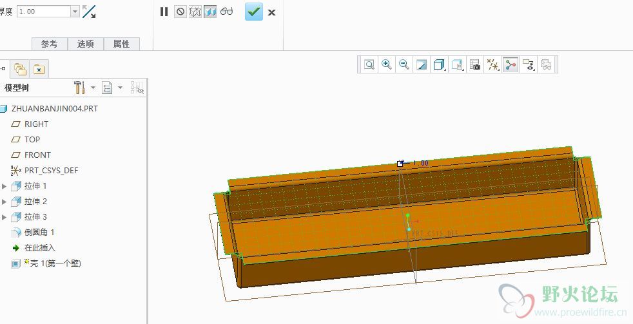The height and width of the screenshot is (324, 633).
Task: Click the verify glasses icon
Action: 226,12
